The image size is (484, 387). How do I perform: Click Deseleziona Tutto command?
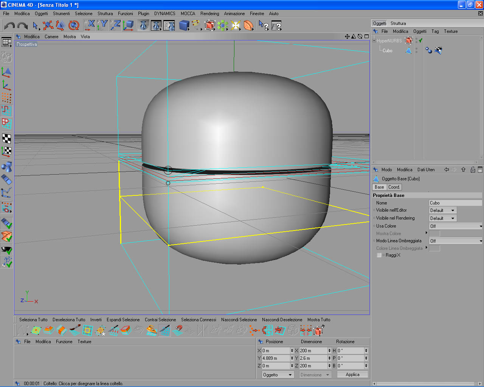point(69,320)
